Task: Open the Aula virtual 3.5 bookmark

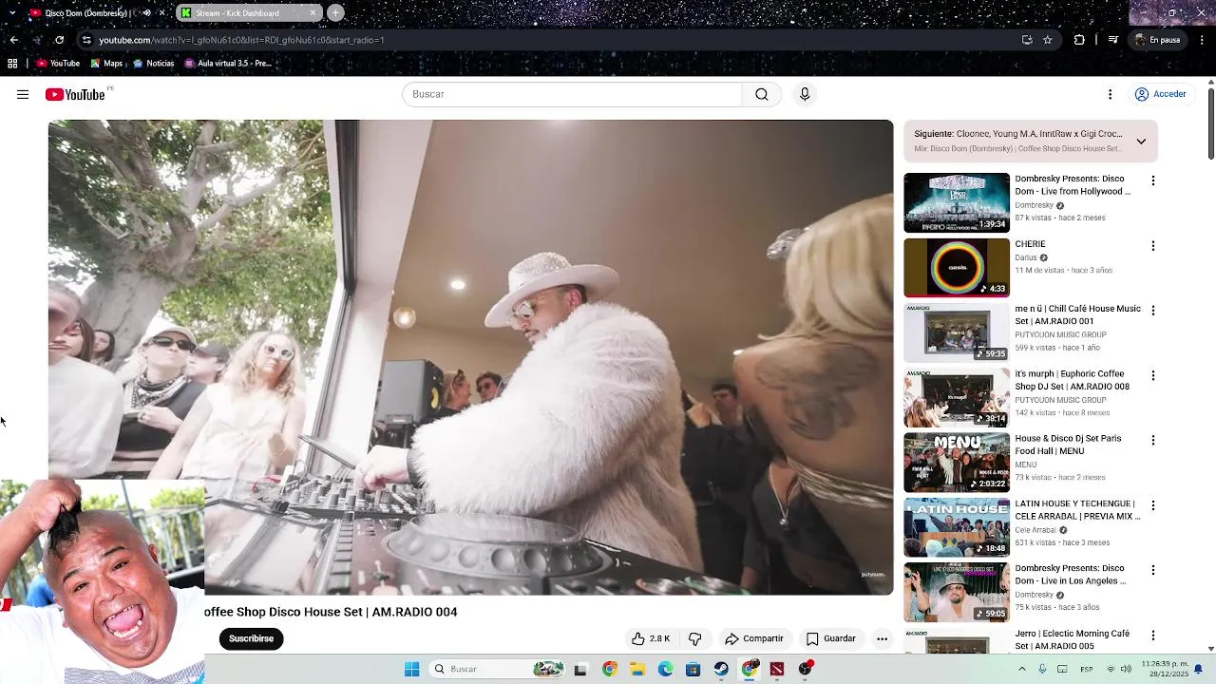Action: (x=228, y=64)
